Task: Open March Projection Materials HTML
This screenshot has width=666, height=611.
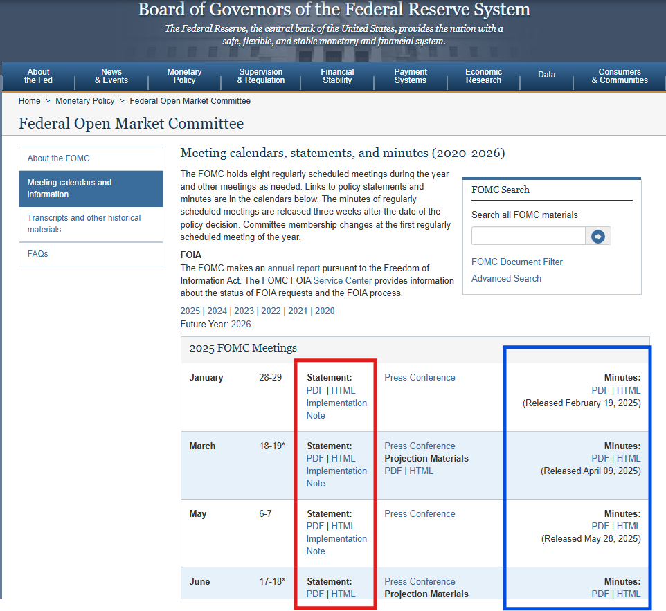Action: 422,471
